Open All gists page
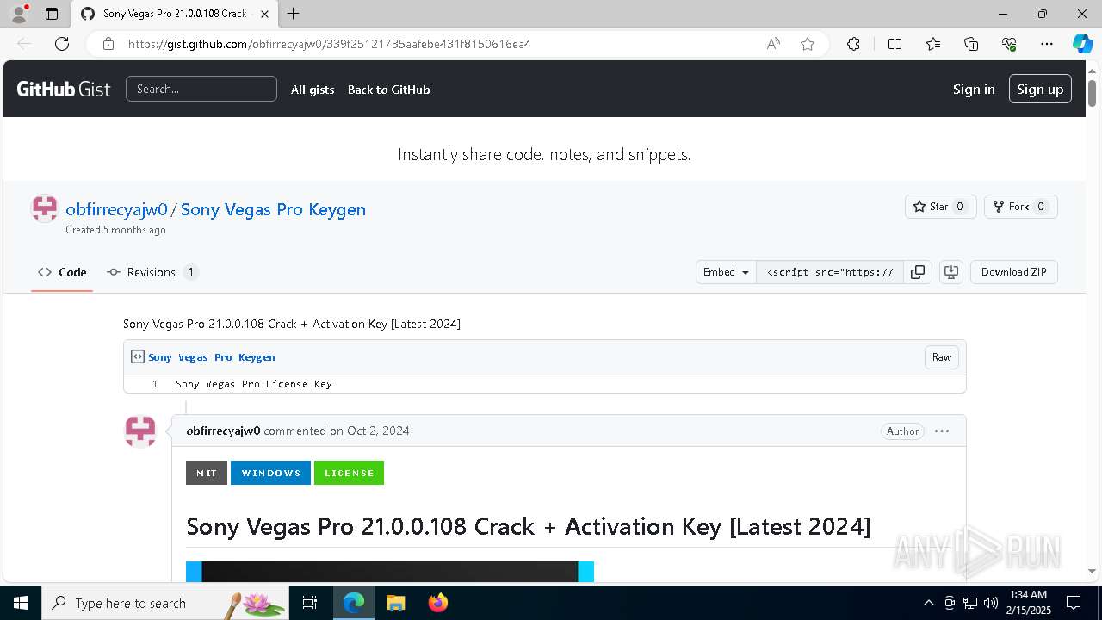Viewport: 1102px width, 620px height. [313, 90]
